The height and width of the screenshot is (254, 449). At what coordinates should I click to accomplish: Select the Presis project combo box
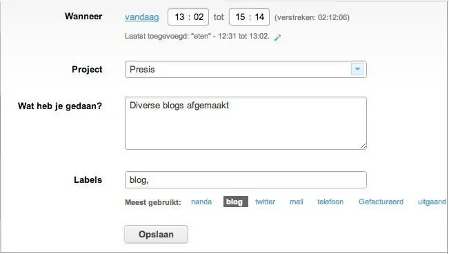point(246,69)
